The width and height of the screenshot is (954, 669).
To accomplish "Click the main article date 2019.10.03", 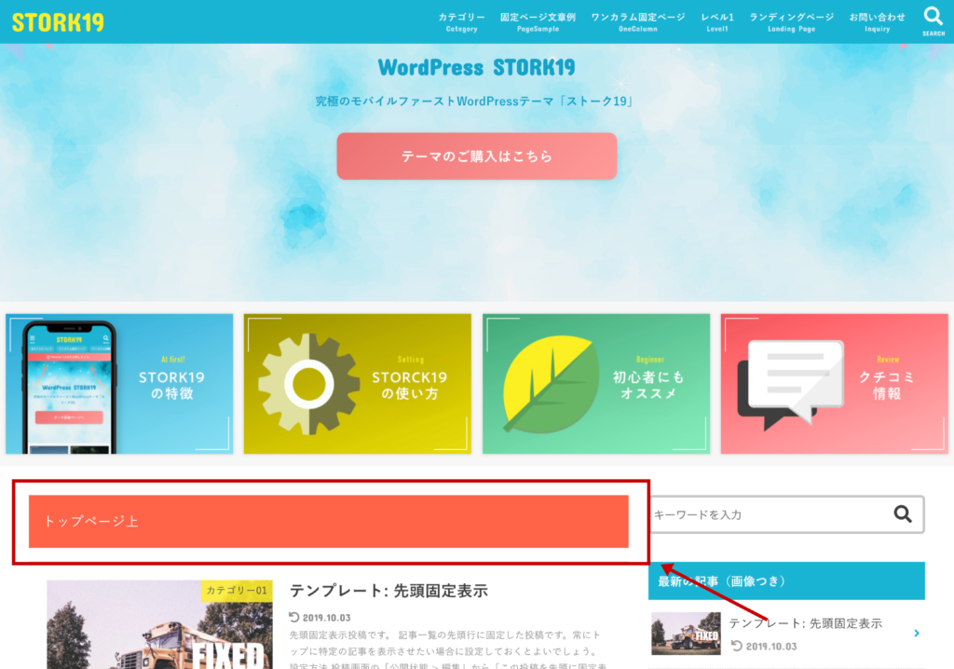I will (x=320, y=617).
